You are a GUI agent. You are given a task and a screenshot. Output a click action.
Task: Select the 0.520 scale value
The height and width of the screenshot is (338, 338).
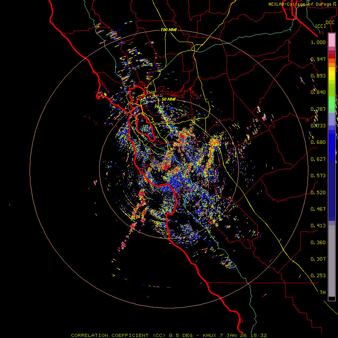(318, 193)
